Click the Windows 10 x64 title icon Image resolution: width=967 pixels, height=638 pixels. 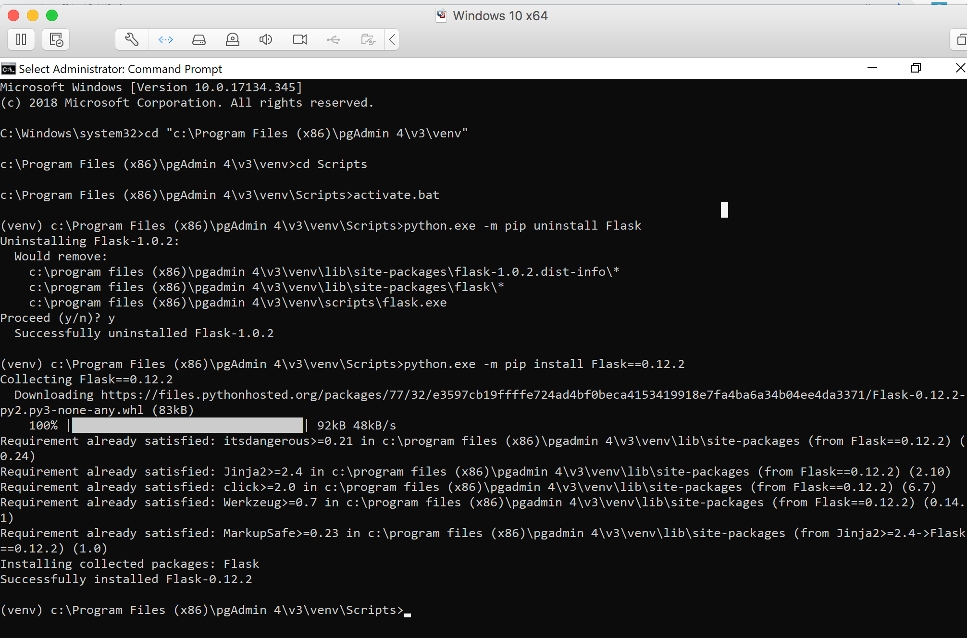click(x=441, y=15)
